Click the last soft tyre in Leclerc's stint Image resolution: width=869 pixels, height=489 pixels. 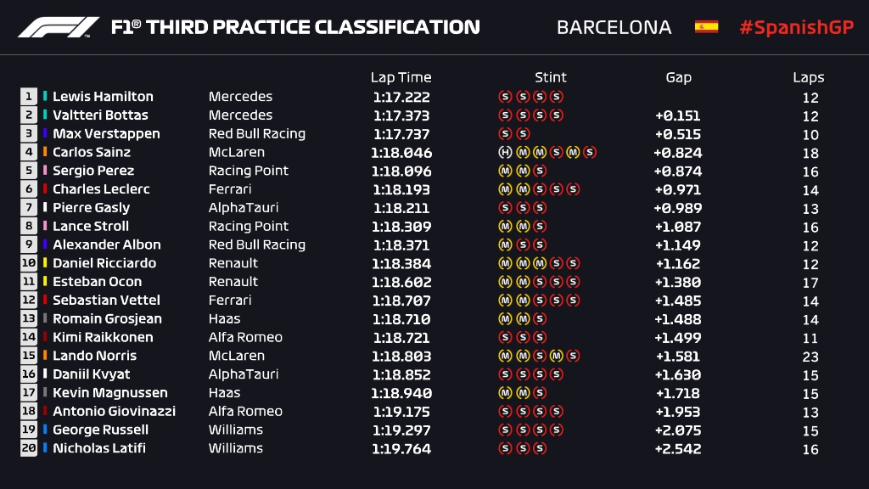point(574,189)
